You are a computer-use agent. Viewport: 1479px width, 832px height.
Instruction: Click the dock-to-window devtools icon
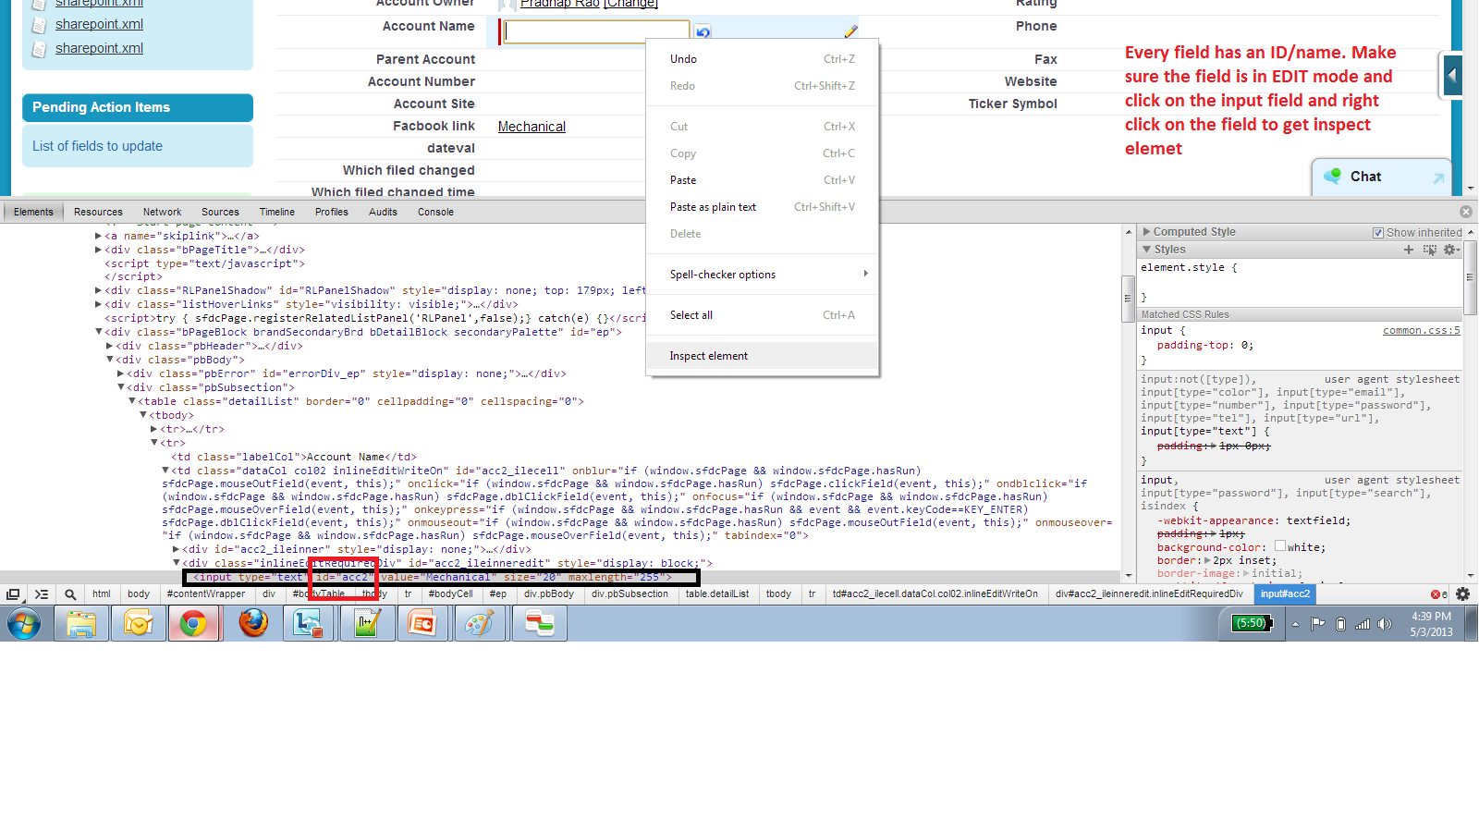click(x=13, y=594)
